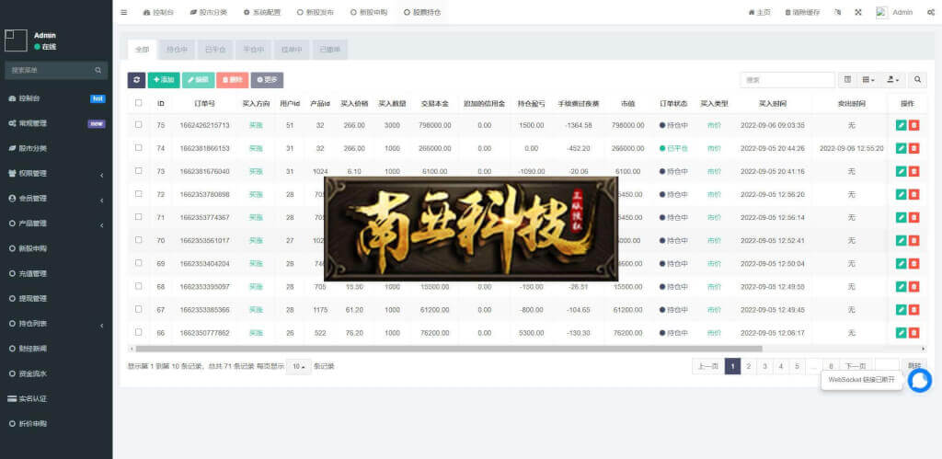Toggle the hamburger sidebar menu icon
The width and height of the screenshot is (942, 459).
pos(124,12)
